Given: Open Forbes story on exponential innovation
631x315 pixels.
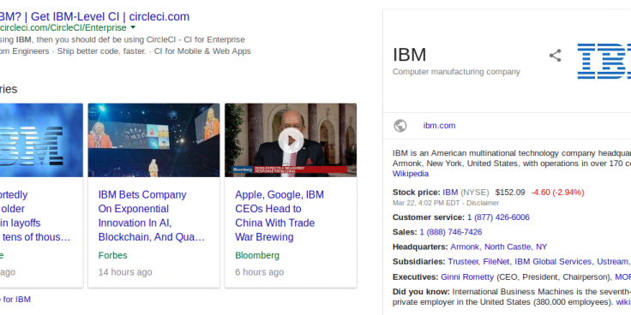Looking at the screenshot, I should pyautogui.click(x=152, y=216).
